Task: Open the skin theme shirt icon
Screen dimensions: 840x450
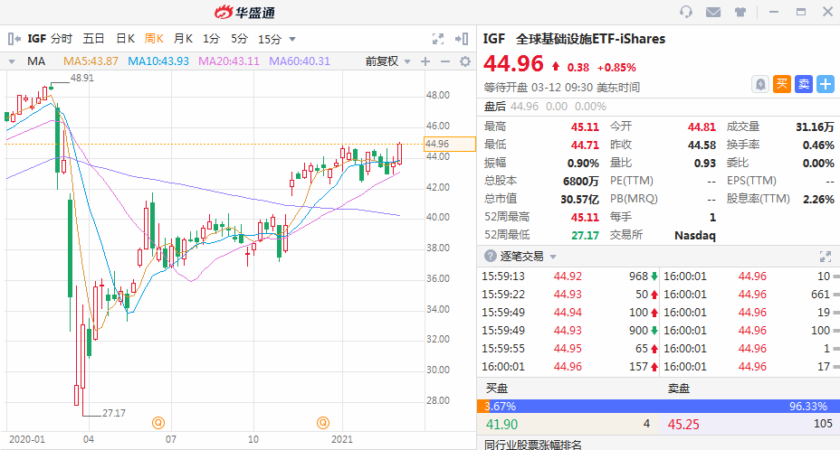Action: pos(740,12)
